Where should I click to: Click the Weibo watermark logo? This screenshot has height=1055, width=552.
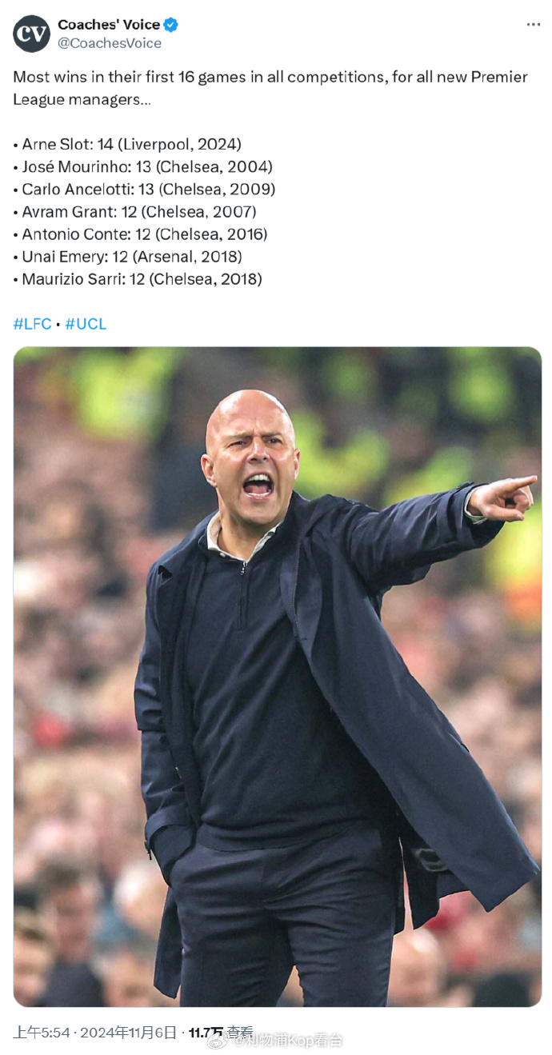[218, 1039]
